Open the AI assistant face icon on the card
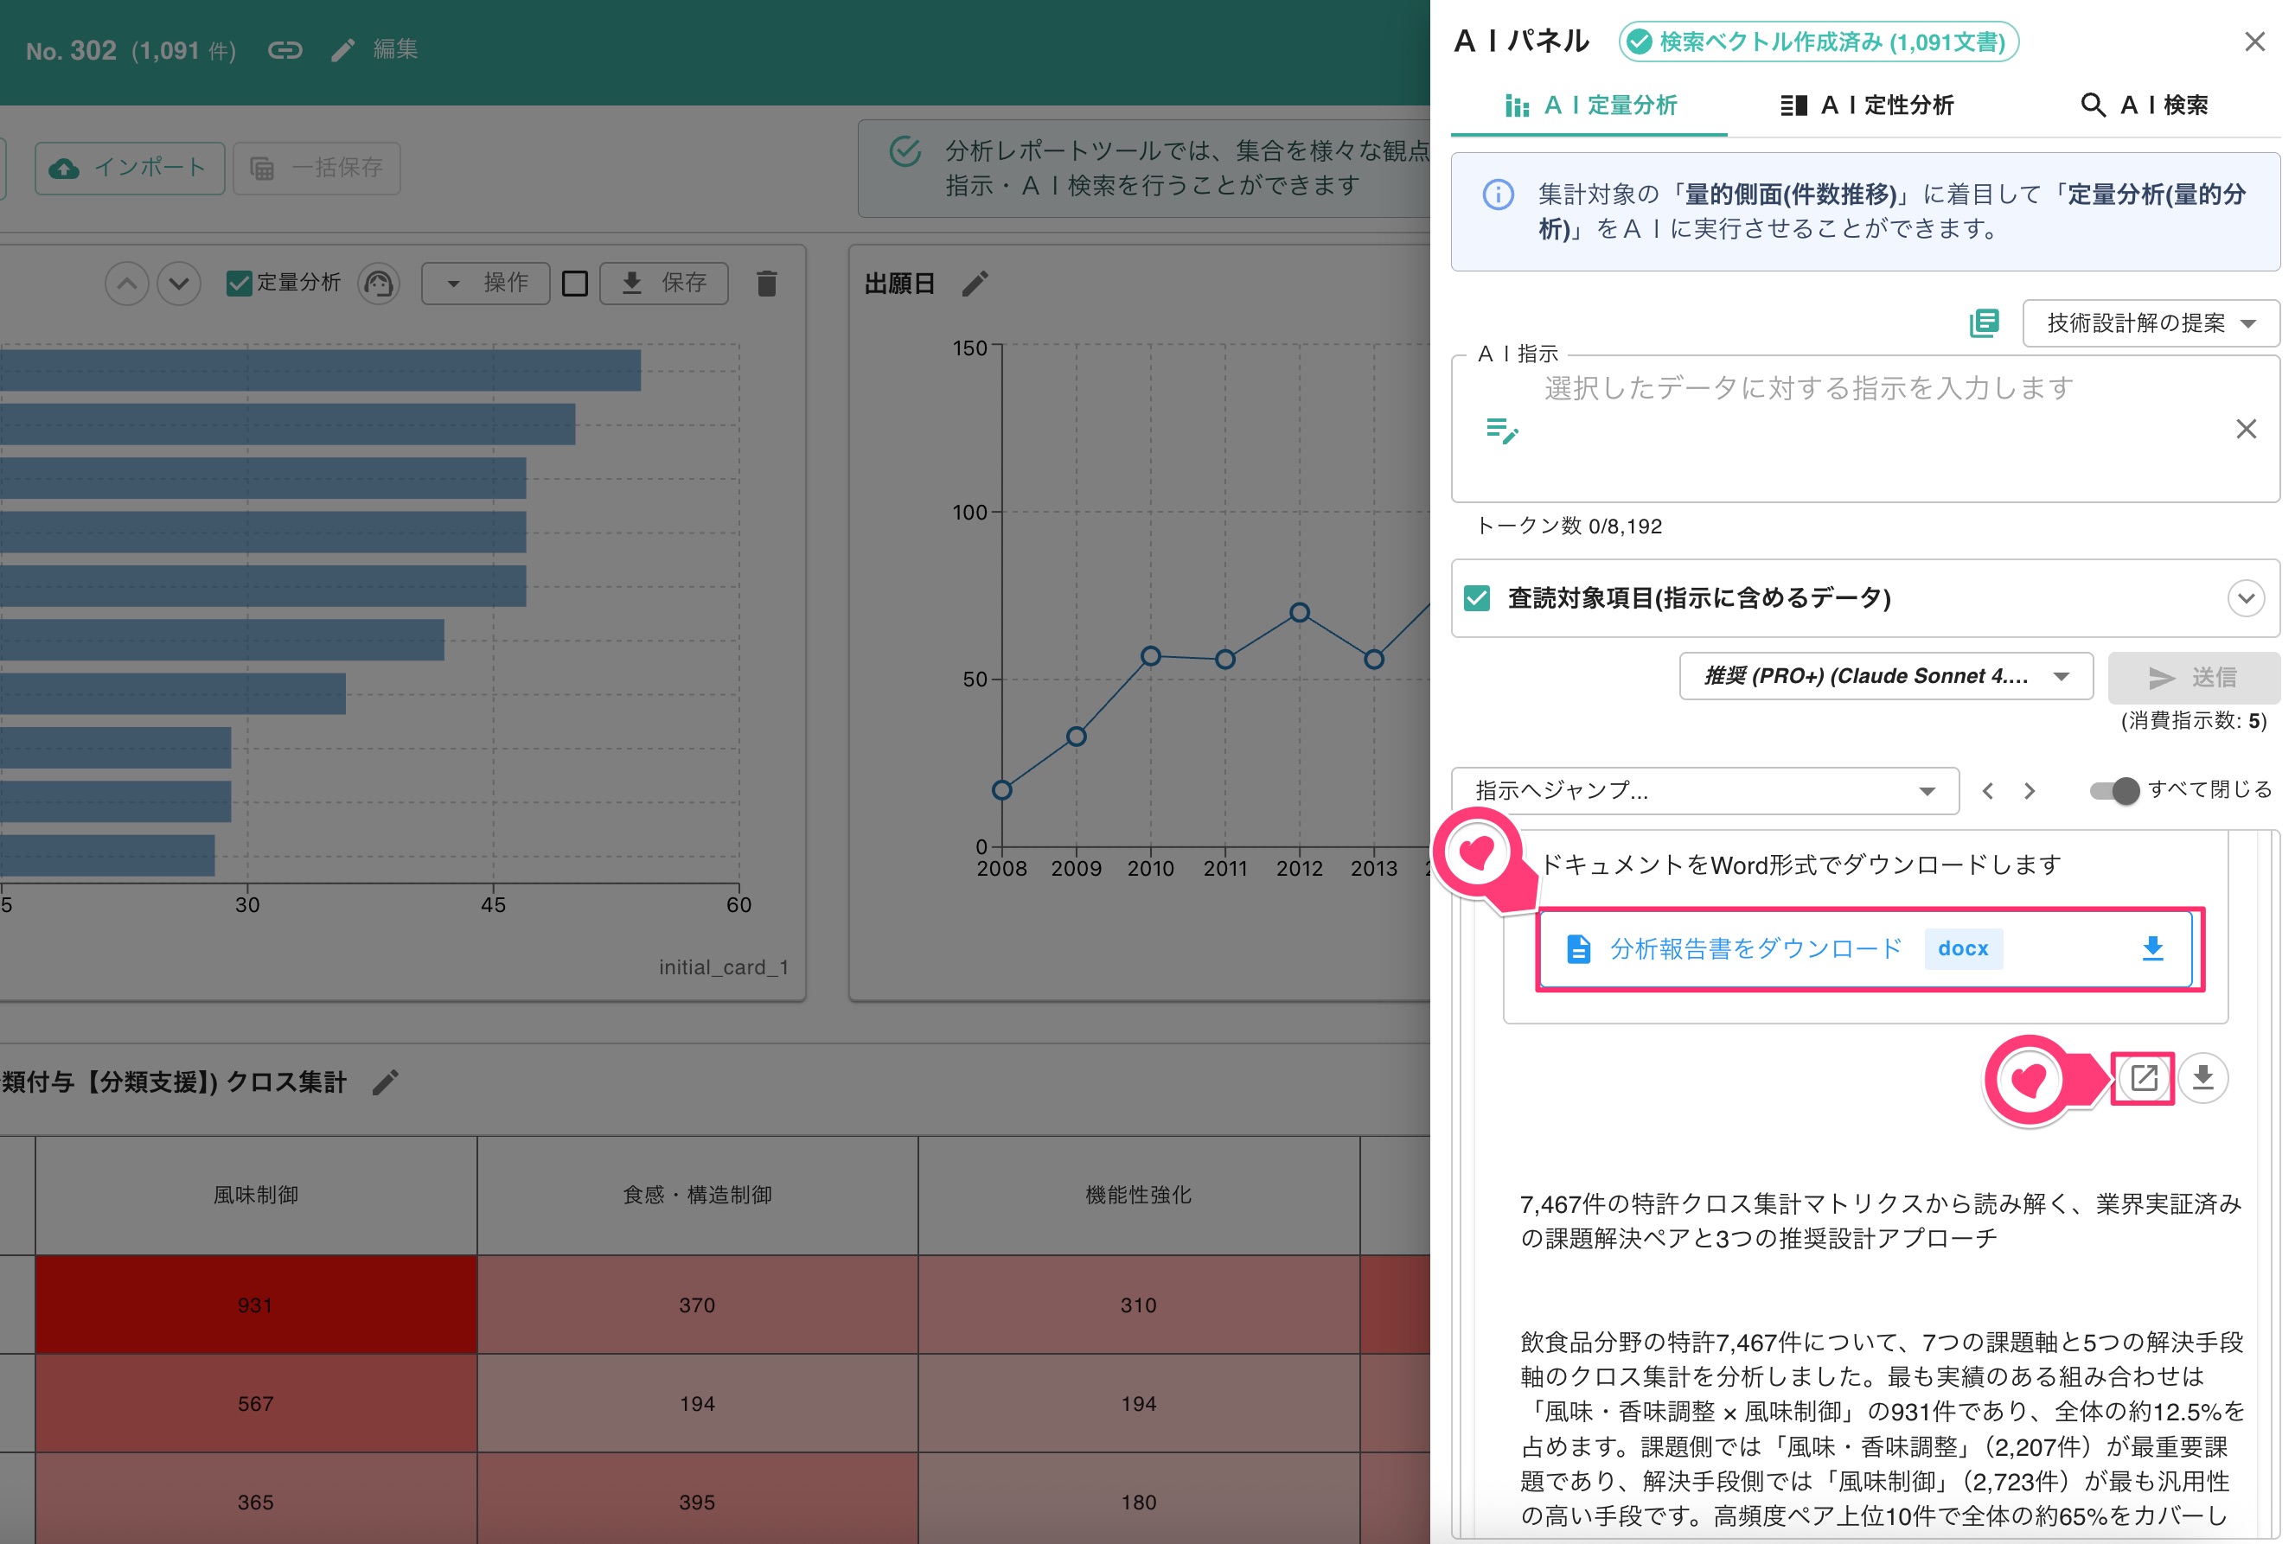Viewport: 2295px width, 1544px height. click(380, 284)
